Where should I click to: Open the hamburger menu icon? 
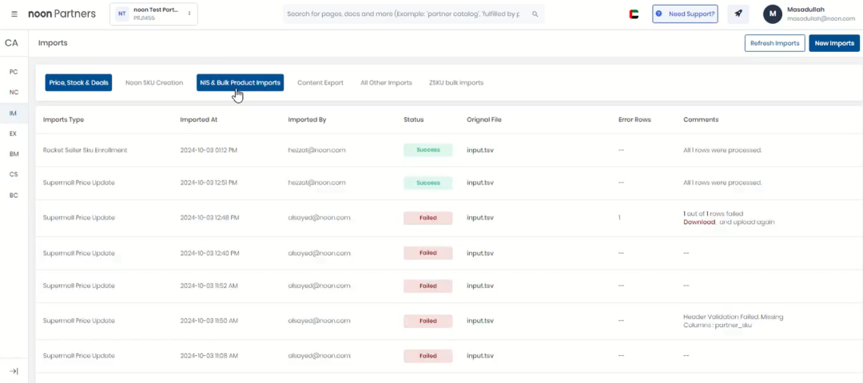[14, 14]
